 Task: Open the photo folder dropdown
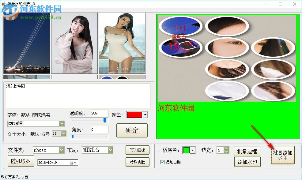pyautogui.click(x=61, y=150)
